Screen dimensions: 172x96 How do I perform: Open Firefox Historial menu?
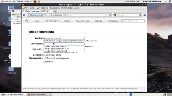pyautogui.click(x=45, y=8)
